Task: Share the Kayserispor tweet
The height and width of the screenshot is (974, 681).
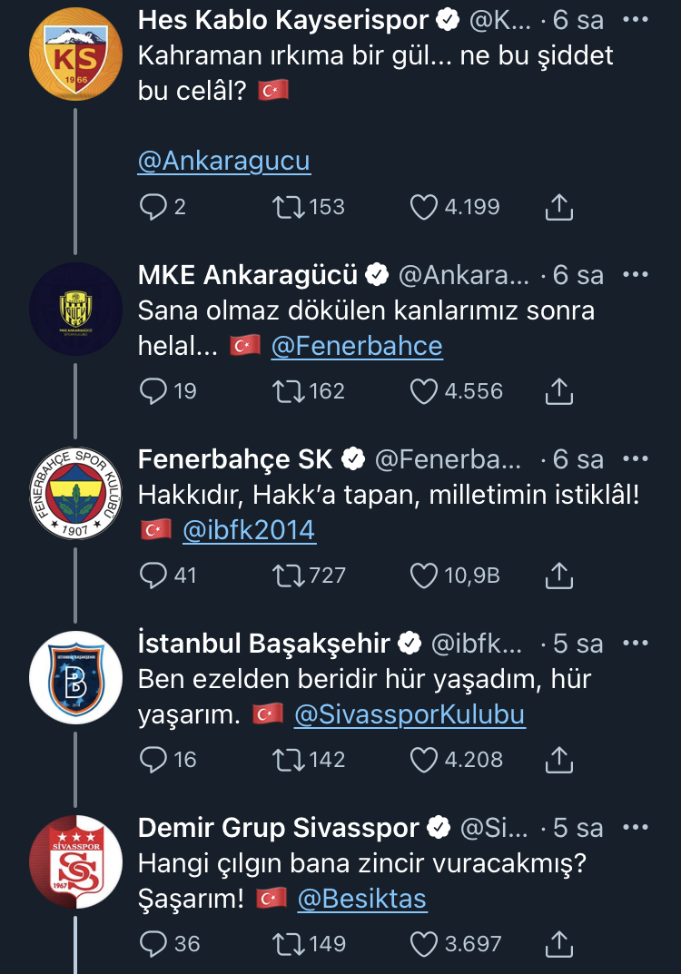Action: point(558,207)
